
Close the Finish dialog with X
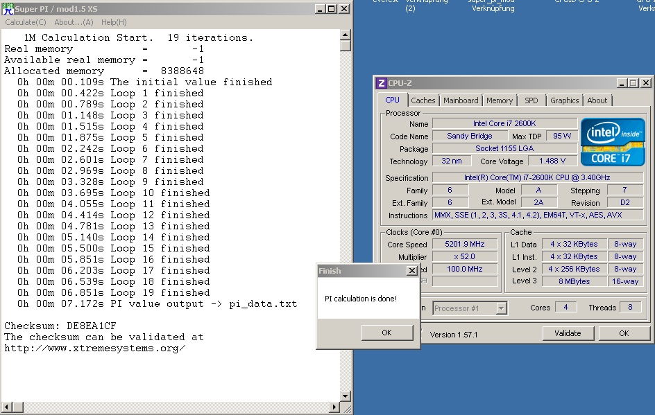point(412,271)
